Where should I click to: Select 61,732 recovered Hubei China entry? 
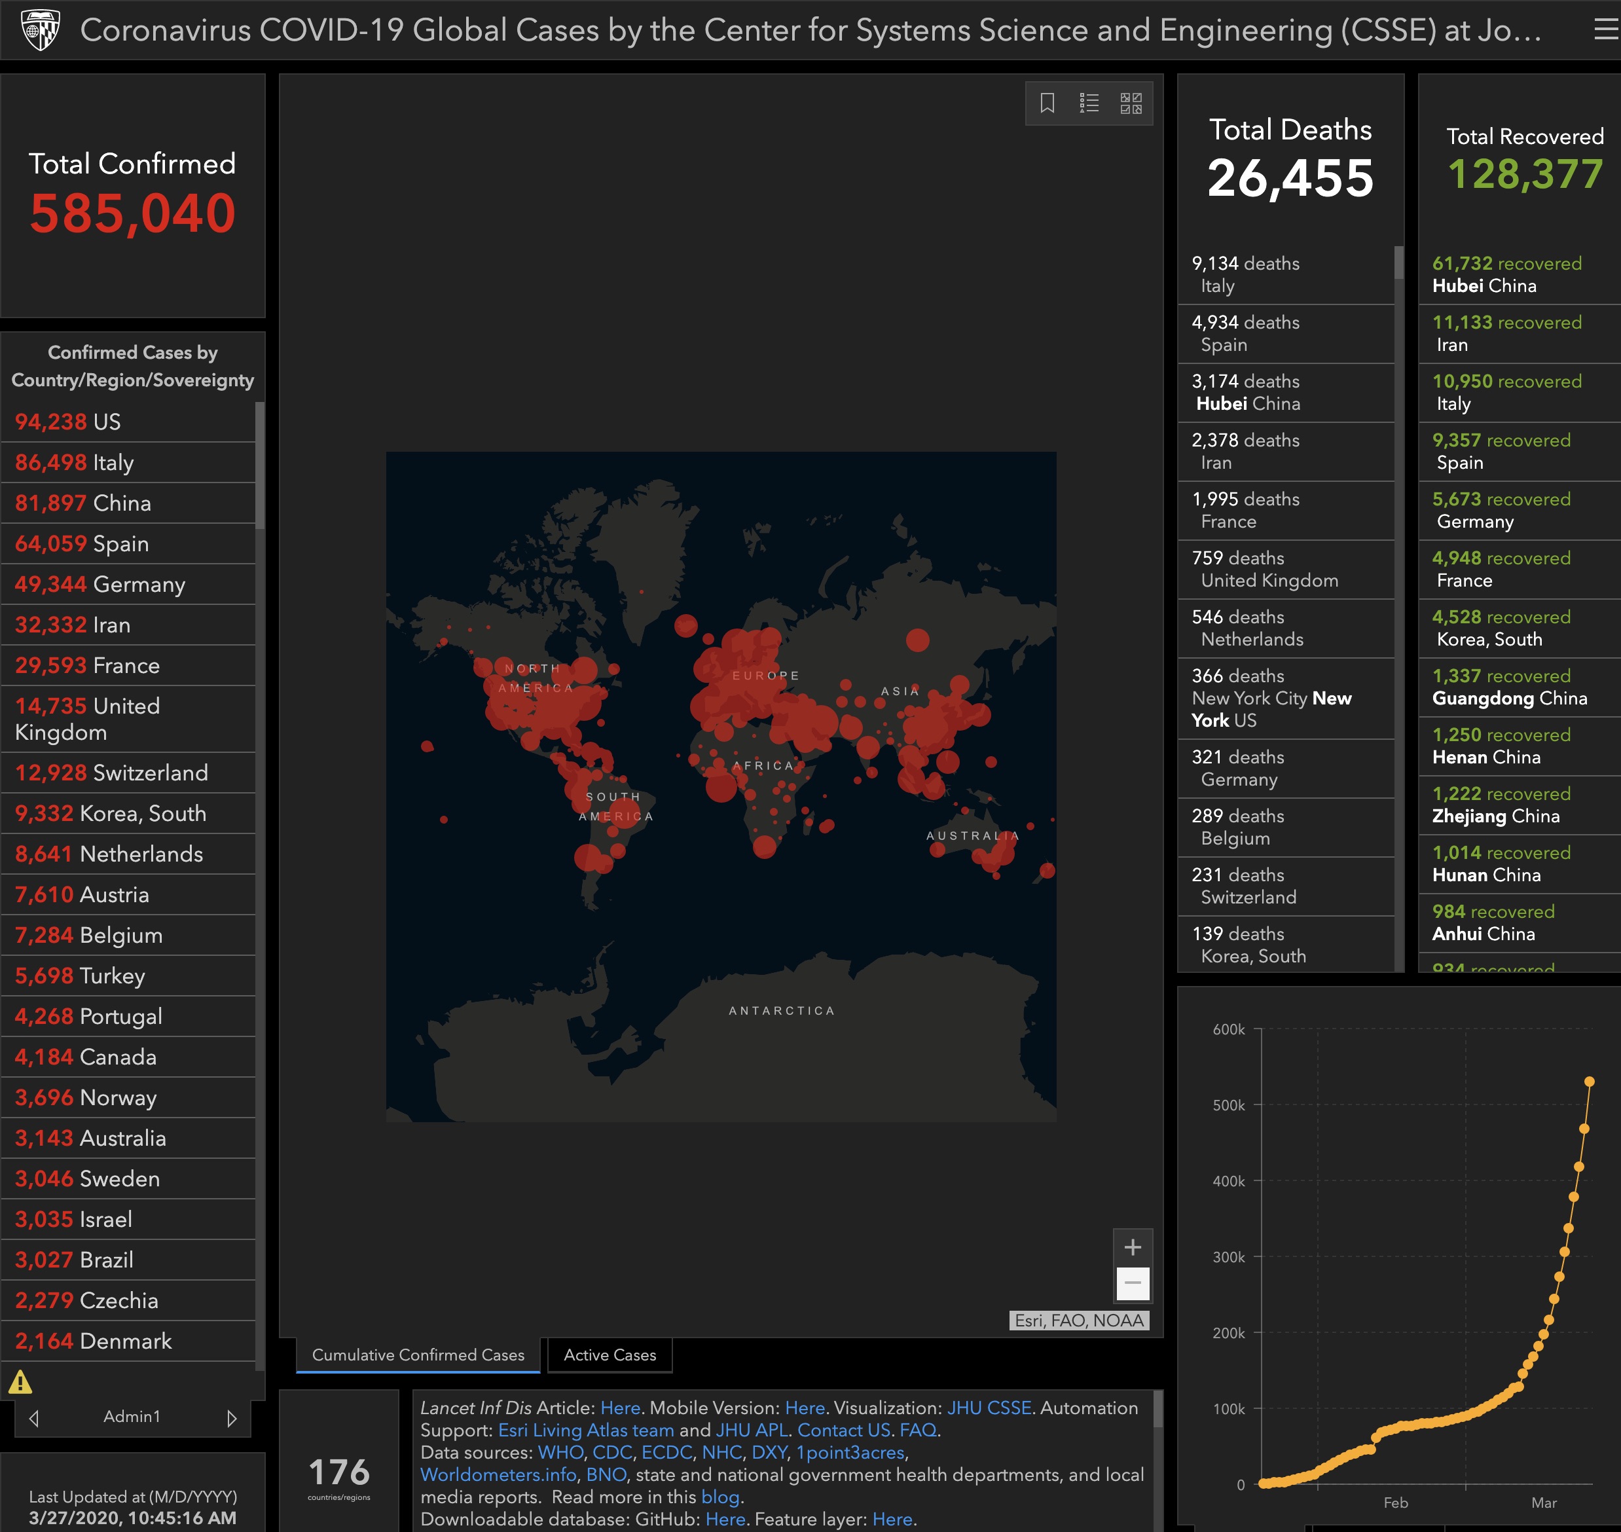pyautogui.click(x=1520, y=275)
